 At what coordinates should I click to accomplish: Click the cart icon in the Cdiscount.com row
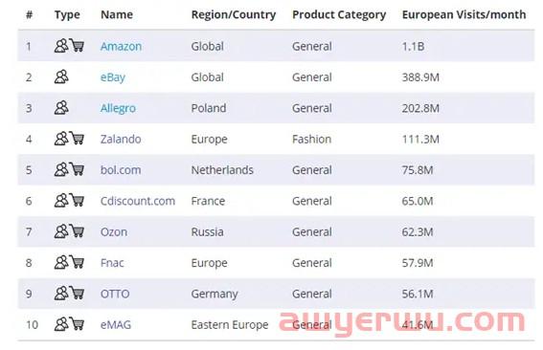point(77,200)
